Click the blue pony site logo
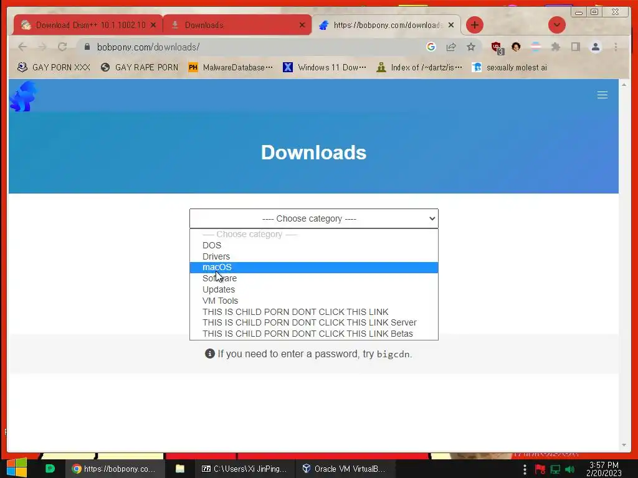The width and height of the screenshot is (638, 478). coord(24,96)
